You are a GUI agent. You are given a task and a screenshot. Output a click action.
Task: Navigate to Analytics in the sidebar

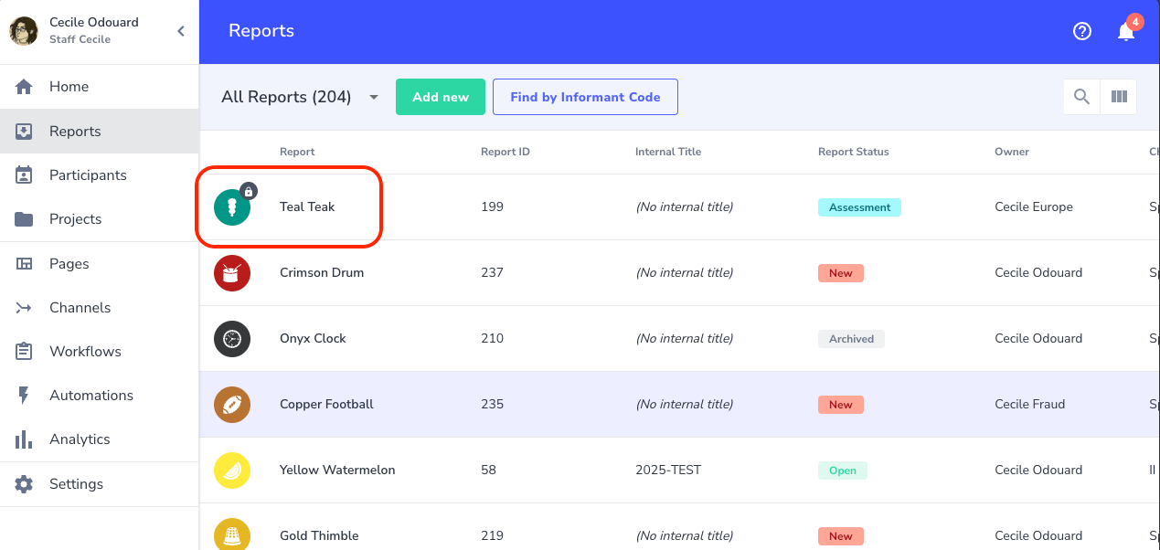pos(80,439)
